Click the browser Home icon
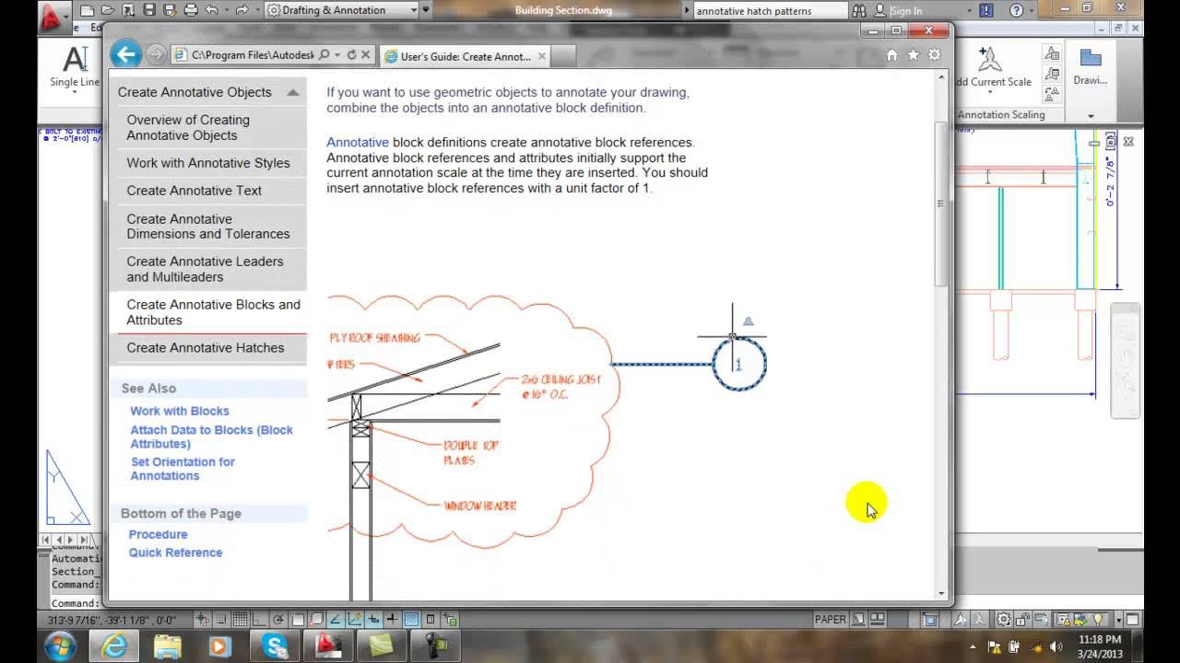1180x663 pixels. (891, 55)
